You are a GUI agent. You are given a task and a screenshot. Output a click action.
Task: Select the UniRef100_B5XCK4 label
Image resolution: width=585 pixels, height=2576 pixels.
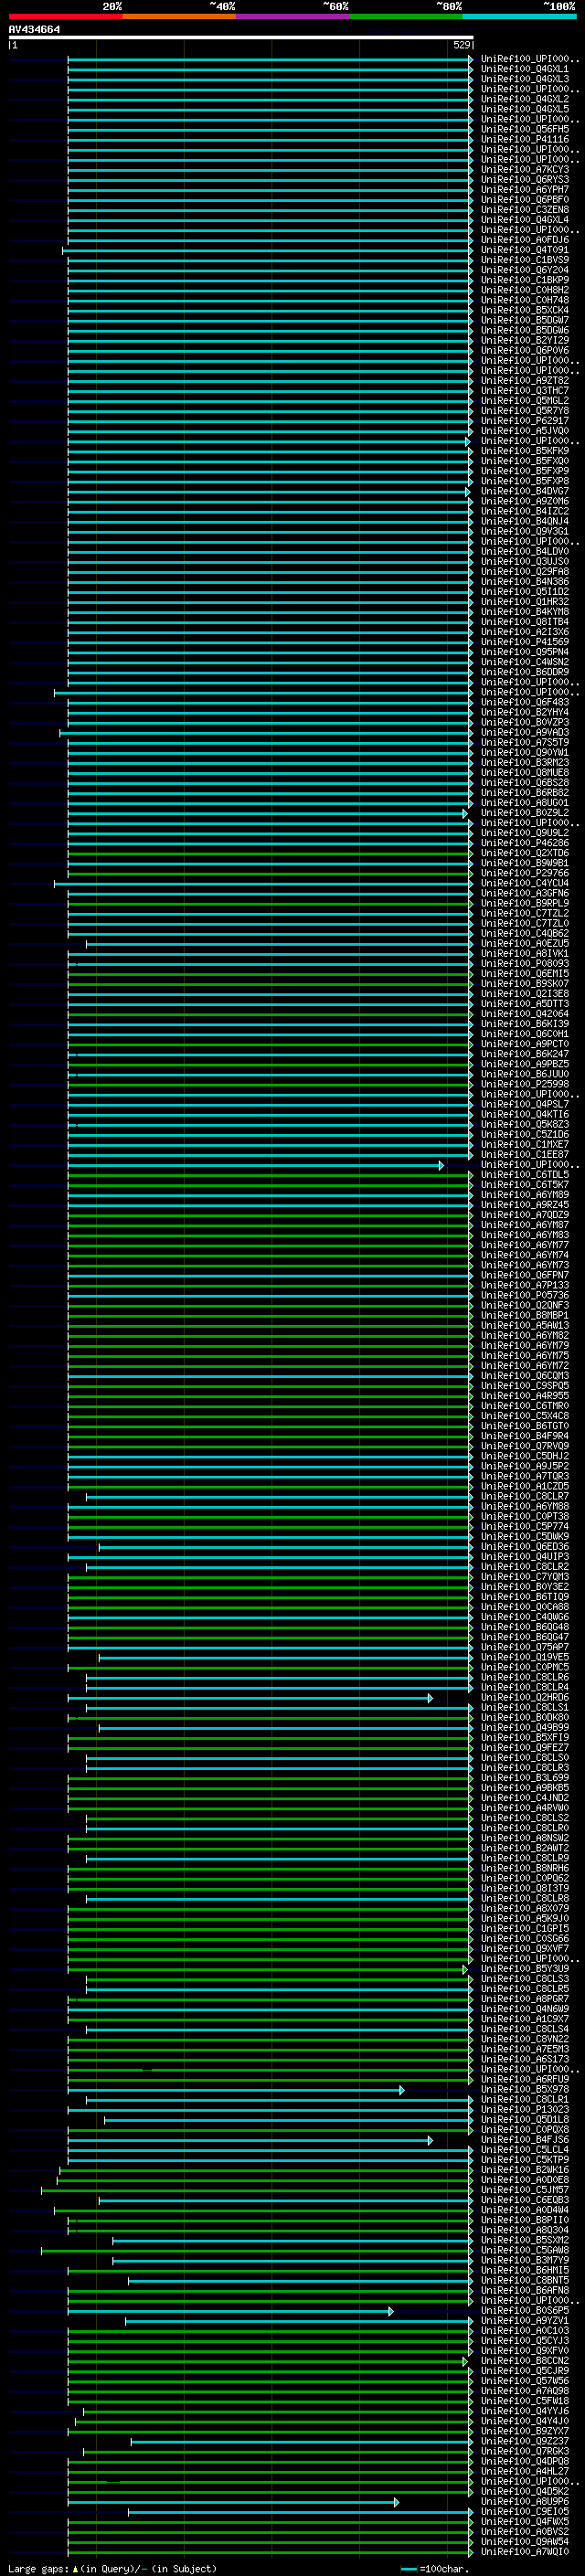click(524, 311)
